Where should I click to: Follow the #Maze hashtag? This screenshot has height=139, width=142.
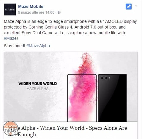(10, 38)
